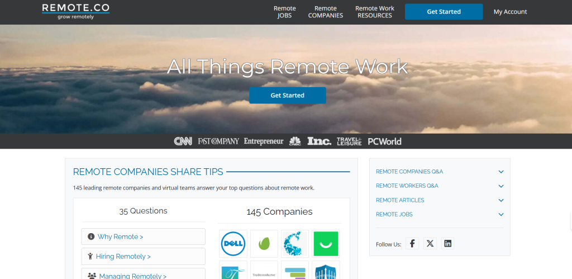Viewport: 572px width, 279px height.
Task: Expand Remote Companies Q&A section
Action: (440, 172)
